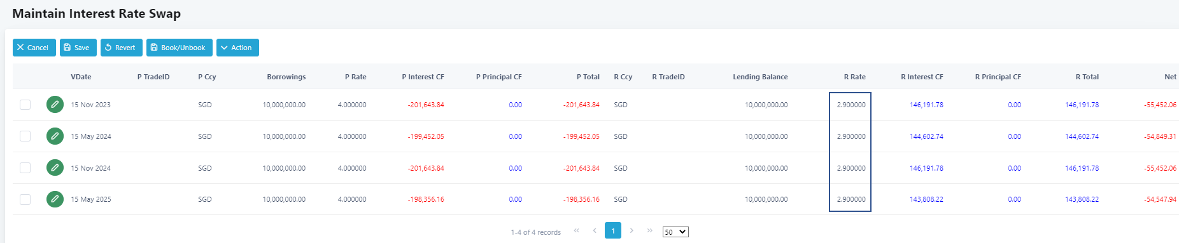
Task: Edit the 15 Nov 2024 row pencil icon
Action: click(x=55, y=167)
